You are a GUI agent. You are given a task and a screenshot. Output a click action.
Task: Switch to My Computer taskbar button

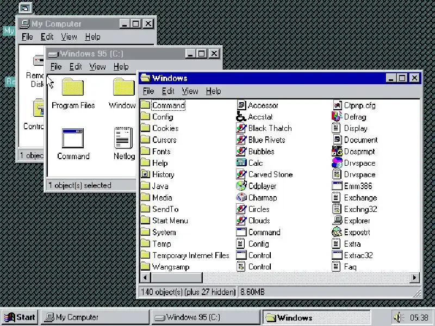point(95,317)
